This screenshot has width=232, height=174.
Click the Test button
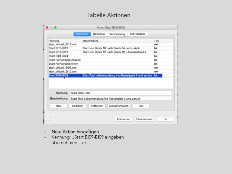pyautogui.click(x=141, y=106)
